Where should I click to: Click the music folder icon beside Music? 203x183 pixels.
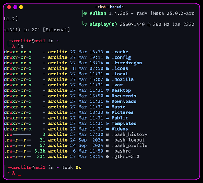[108, 107]
